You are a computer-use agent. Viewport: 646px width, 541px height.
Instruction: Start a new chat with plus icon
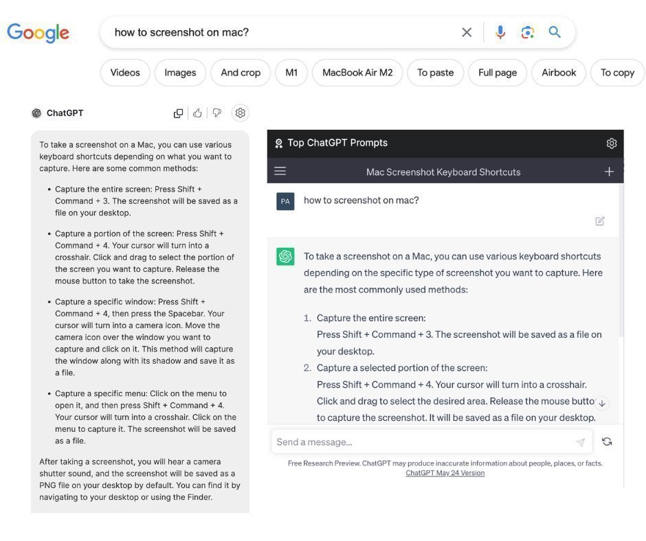coord(609,172)
